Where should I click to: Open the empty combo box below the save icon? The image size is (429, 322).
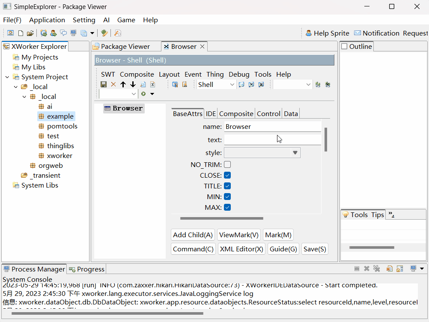118,94
